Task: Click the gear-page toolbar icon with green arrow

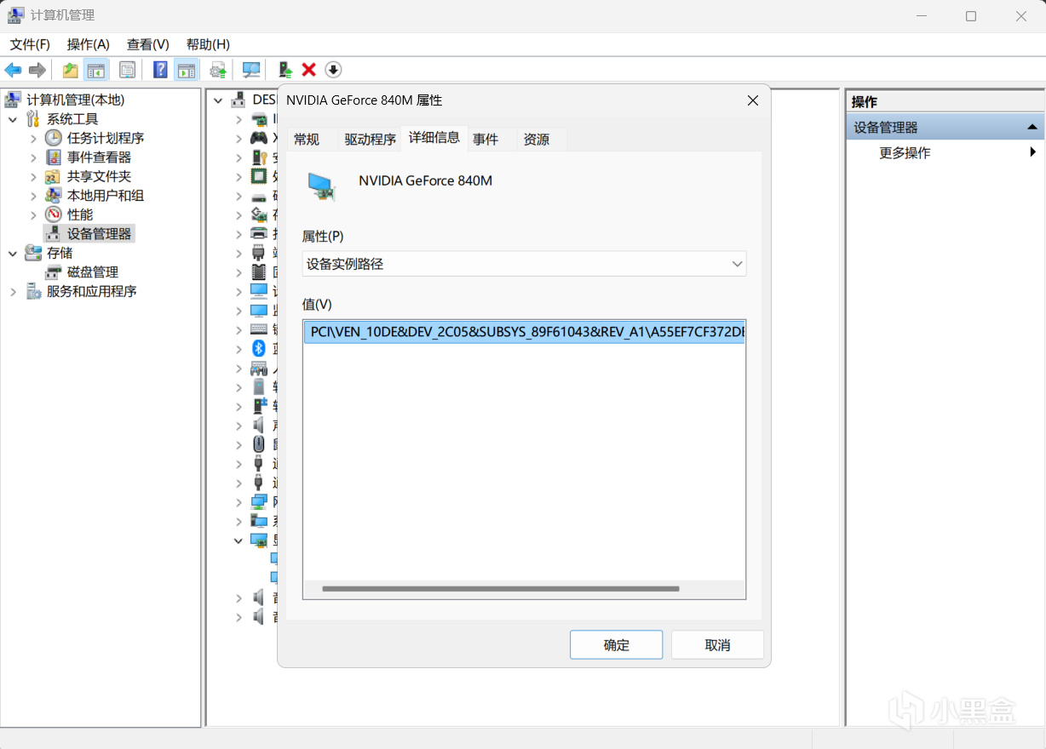Action: click(219, 70)
